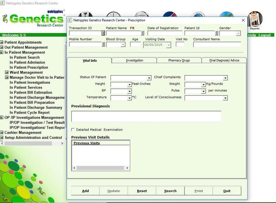The width and height of the screenshot is (276, 203).
Task: Click the Help link
Action: click(252, 35)
